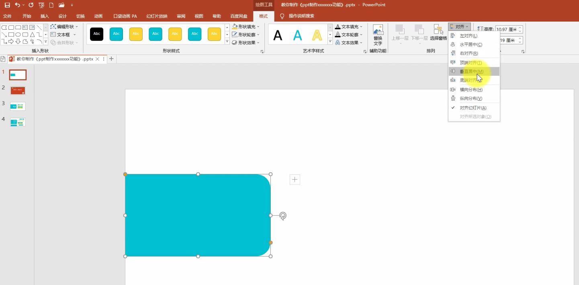Apply the first yellow Abc shape style
This screenshot has width=579, height=285.
(136, 34)
